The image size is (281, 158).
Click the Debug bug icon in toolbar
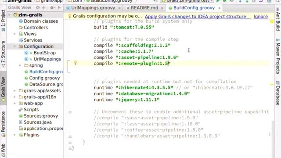point(224,1)
